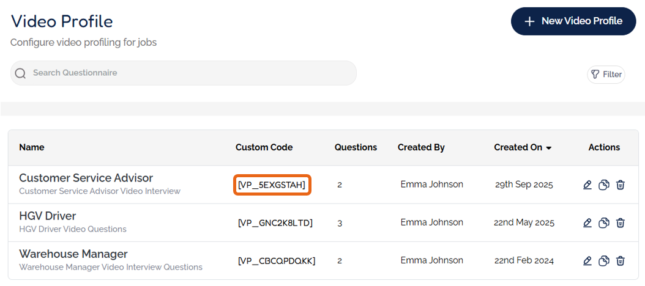The image size is (645, 286).
Task: Click the New Video Profile button
Action: tap(573, 21)
